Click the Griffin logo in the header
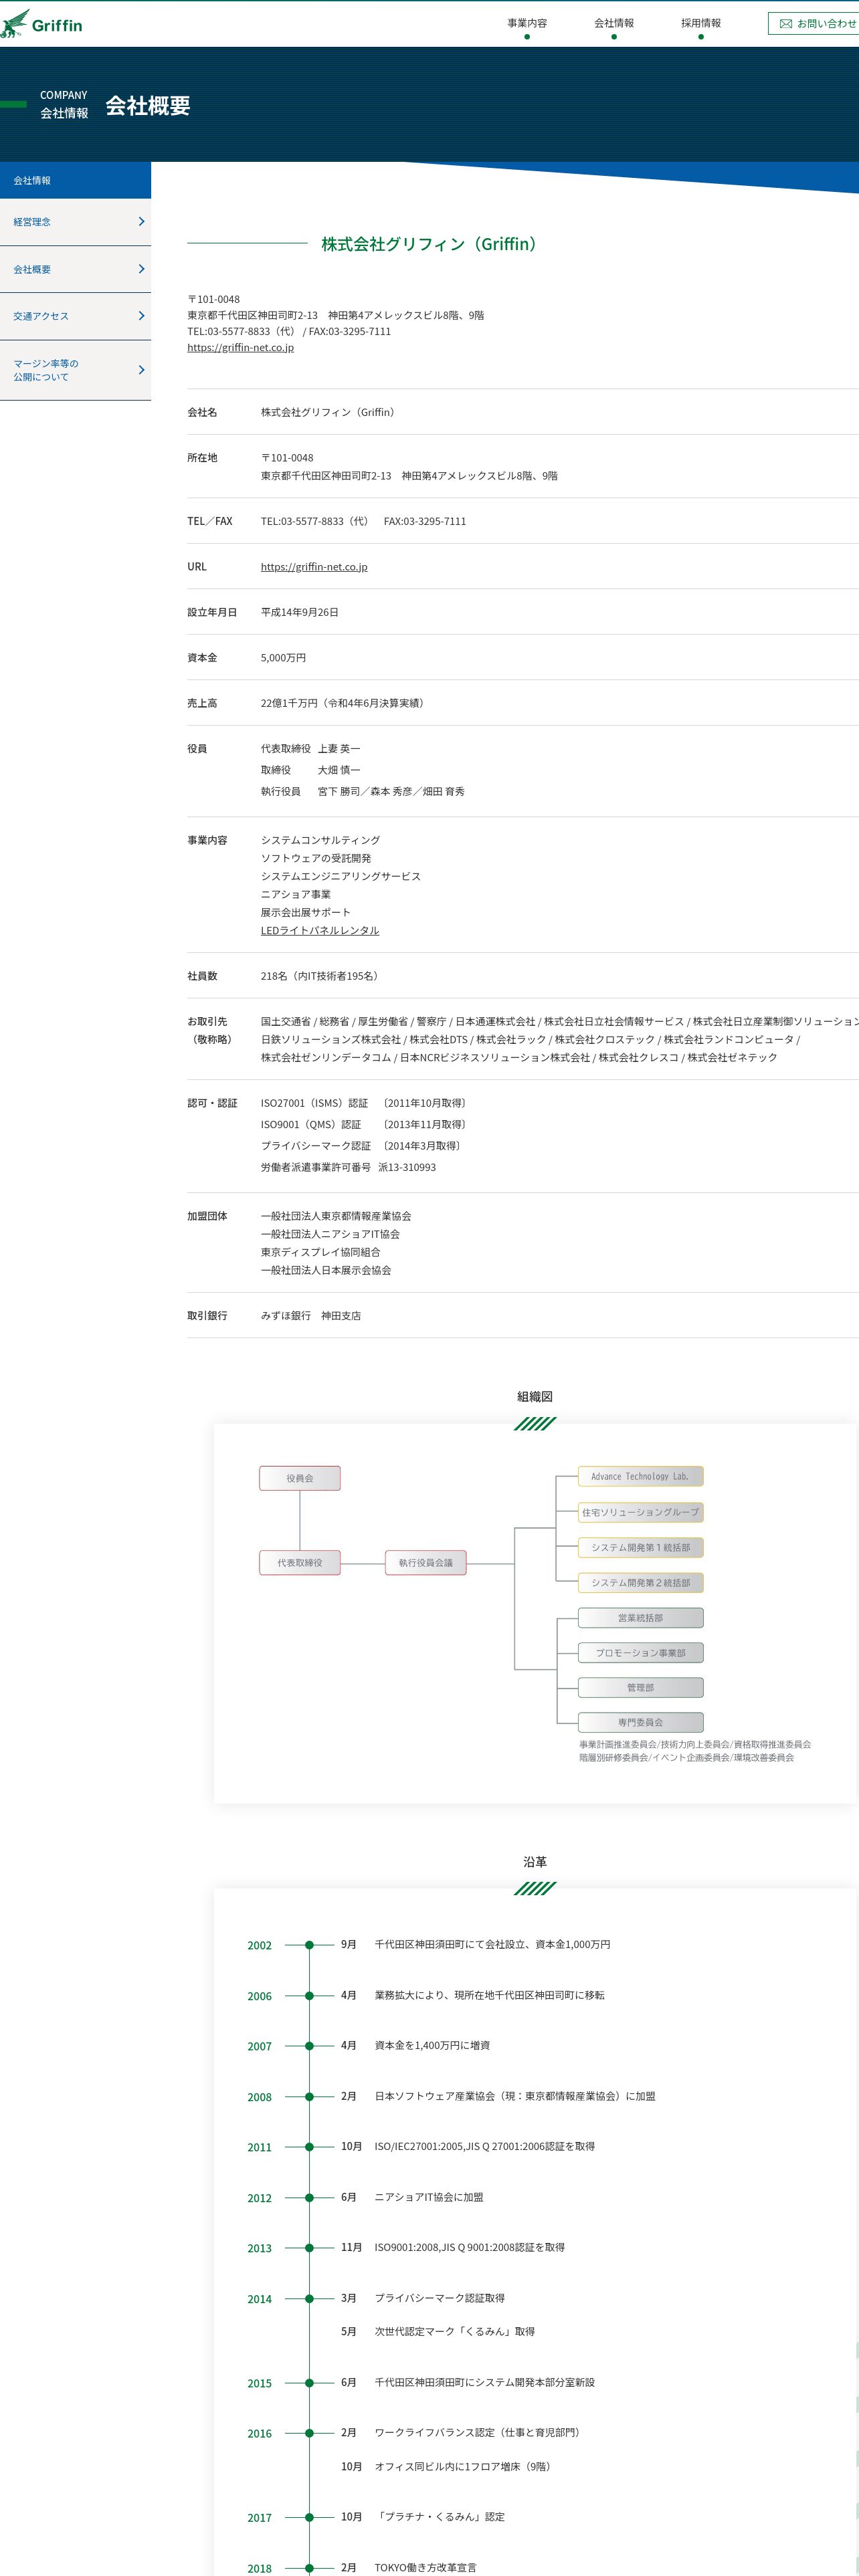The width and height of the screenshot is (859, 2576). pyautogui.click(x=41, y=24)
